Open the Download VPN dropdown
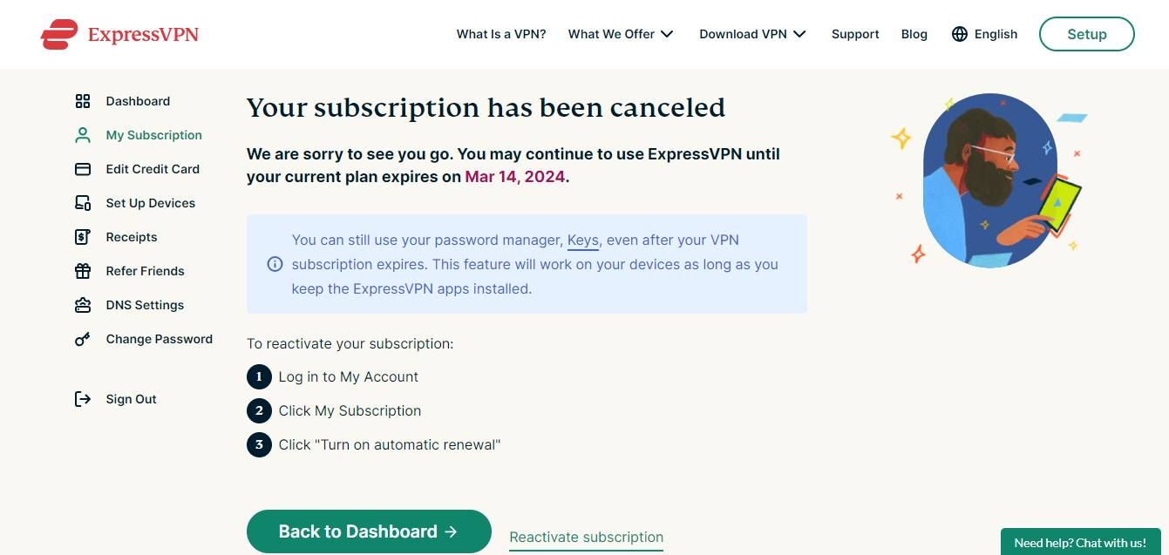1169x555 pixels. click(x=752, y=34)
